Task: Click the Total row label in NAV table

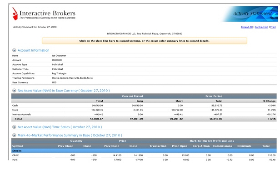Action: [18, 119]
